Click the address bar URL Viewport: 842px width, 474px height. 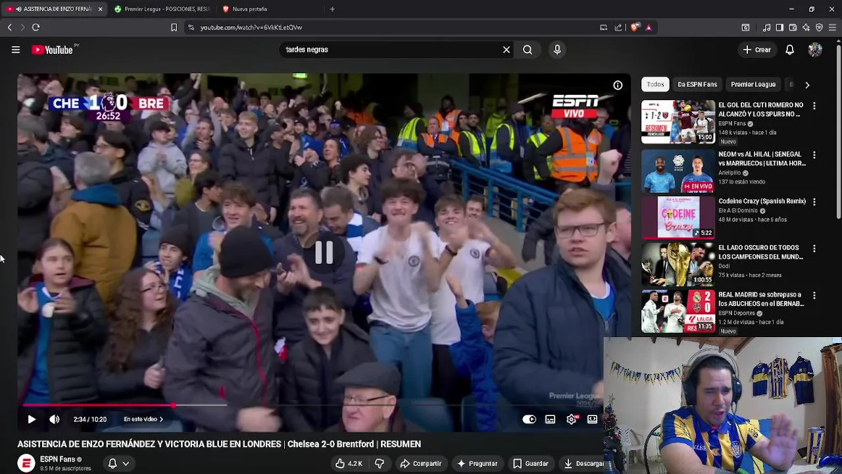point(251,28)
